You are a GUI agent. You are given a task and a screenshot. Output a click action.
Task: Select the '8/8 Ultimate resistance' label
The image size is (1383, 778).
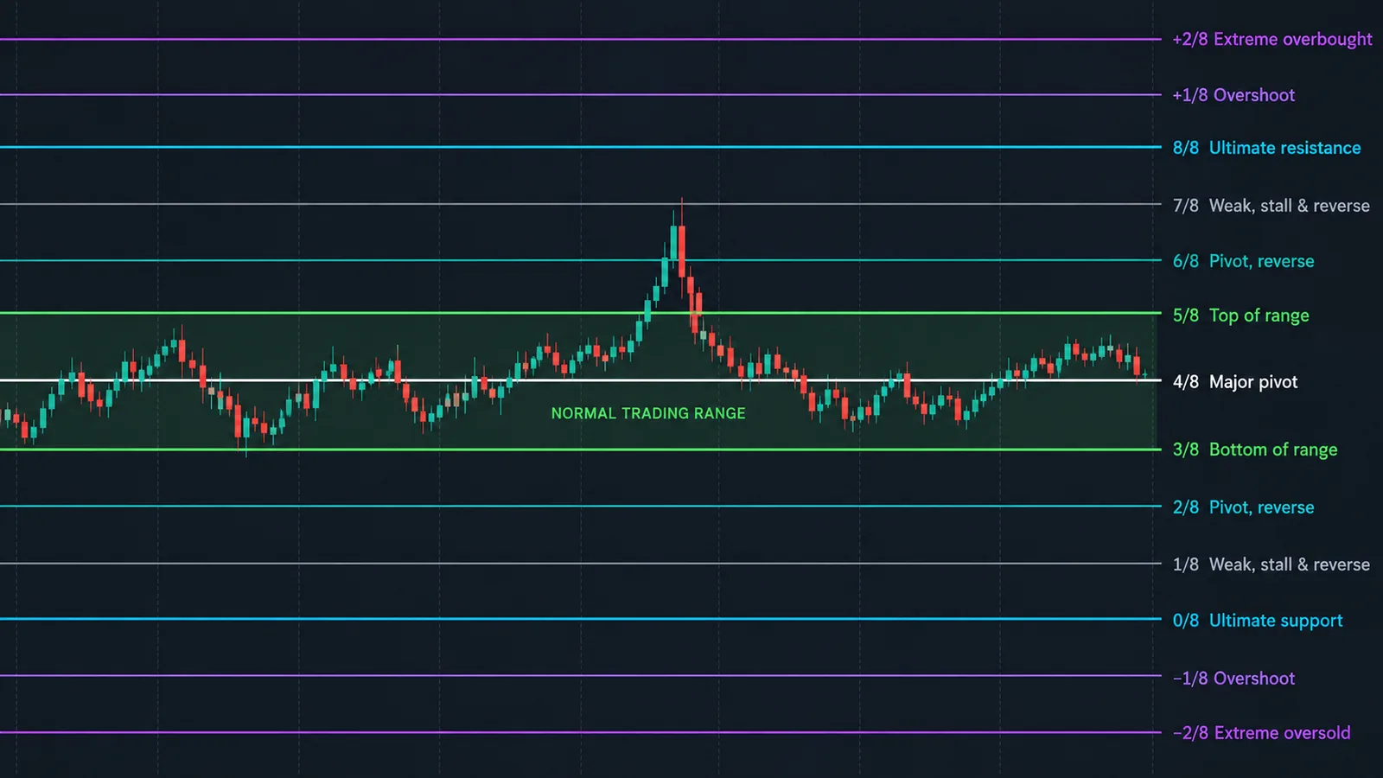pyautogui.click(x=1266, y=148)
